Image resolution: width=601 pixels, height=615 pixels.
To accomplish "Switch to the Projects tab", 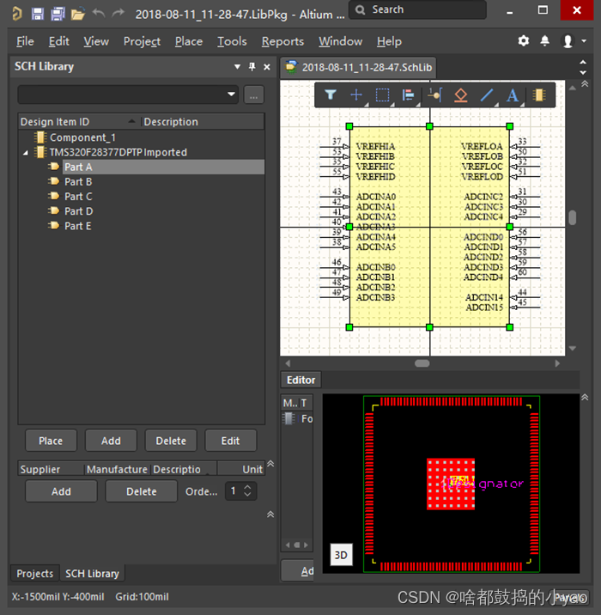I will [35, 574].
